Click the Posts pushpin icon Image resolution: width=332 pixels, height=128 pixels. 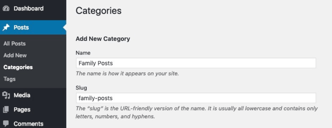click(x=6, y=27)
